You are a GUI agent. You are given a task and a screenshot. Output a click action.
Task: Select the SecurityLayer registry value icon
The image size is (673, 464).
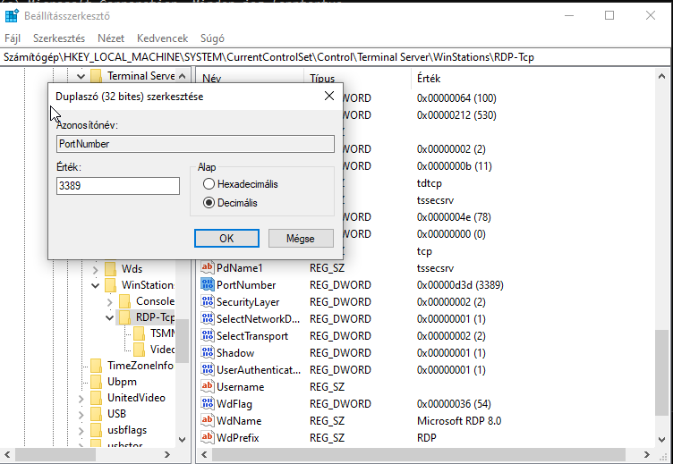pyautogui.click(x=208, y=302)
